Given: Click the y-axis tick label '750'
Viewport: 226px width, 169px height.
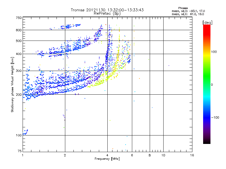Looking at the screenshot, I should [19, 18].
